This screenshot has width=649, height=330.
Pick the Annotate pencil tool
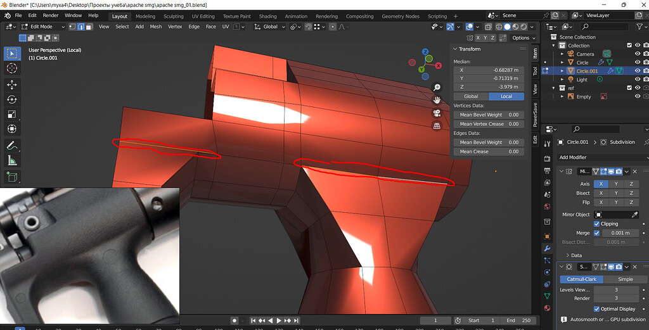click(12, 146)
